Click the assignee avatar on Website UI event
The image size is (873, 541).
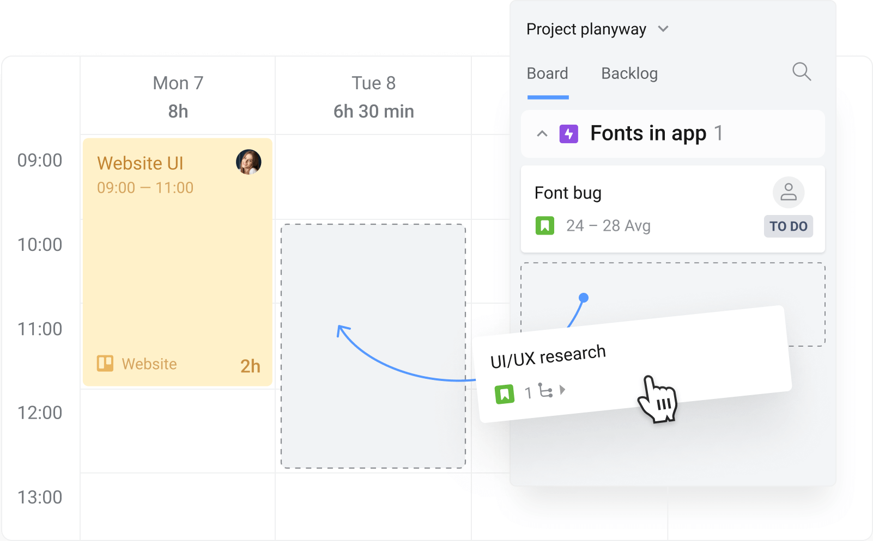[248, 162]
